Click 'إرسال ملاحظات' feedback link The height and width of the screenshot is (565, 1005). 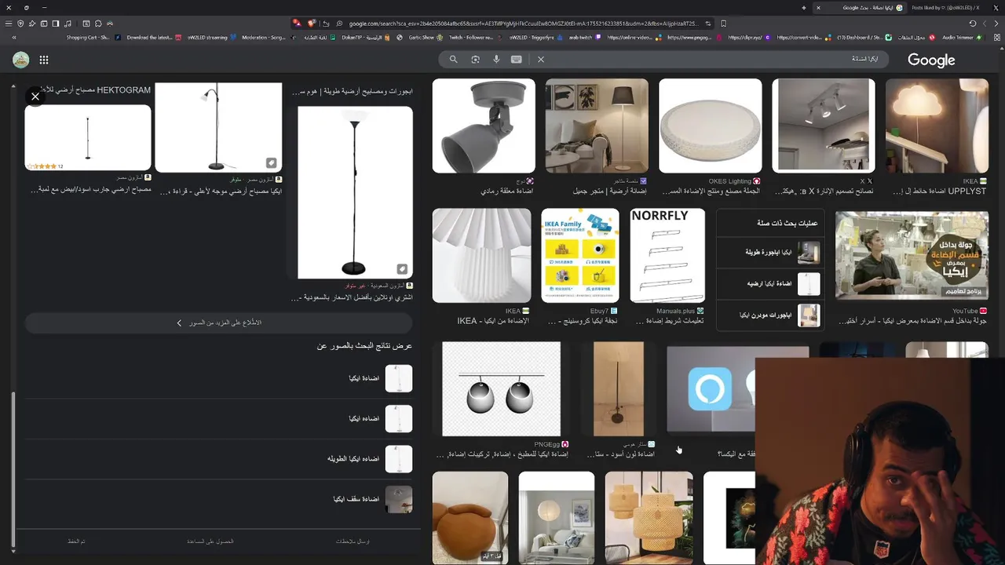click(353, 541)
